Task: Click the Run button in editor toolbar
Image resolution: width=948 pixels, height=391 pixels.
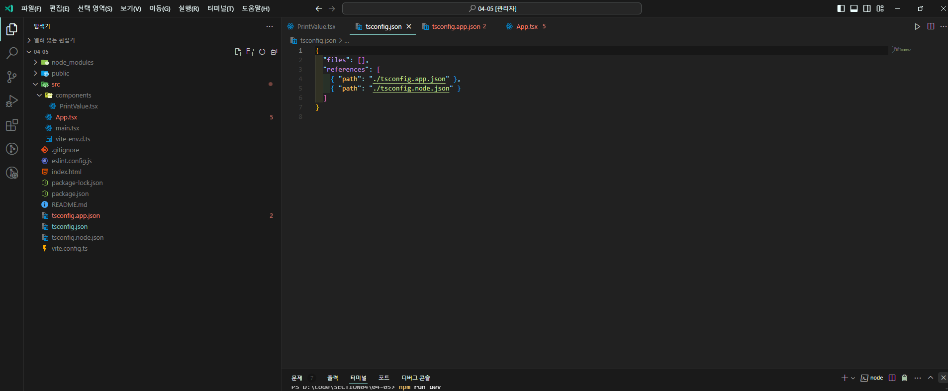Action: [x=917, y=26]
